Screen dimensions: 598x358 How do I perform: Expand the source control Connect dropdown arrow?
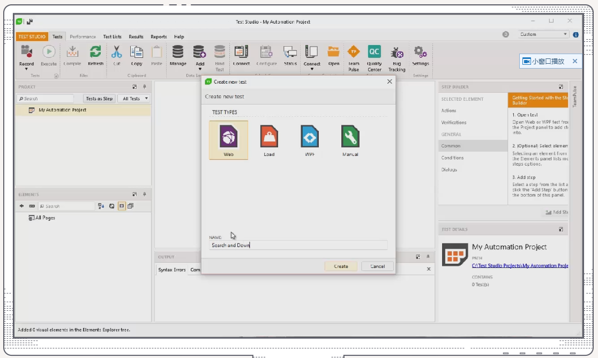coord(311,69)
